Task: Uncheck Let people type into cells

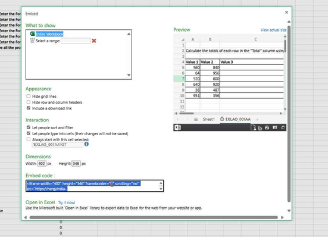Action: pyautogui.click(x=29, y=133)
